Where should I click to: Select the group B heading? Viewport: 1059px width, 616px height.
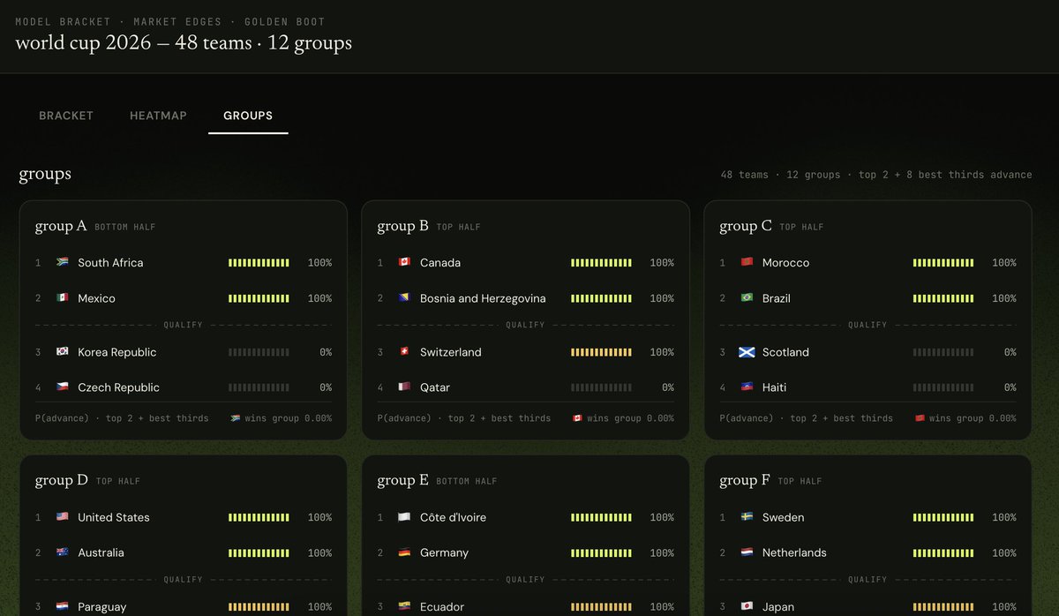403,226
